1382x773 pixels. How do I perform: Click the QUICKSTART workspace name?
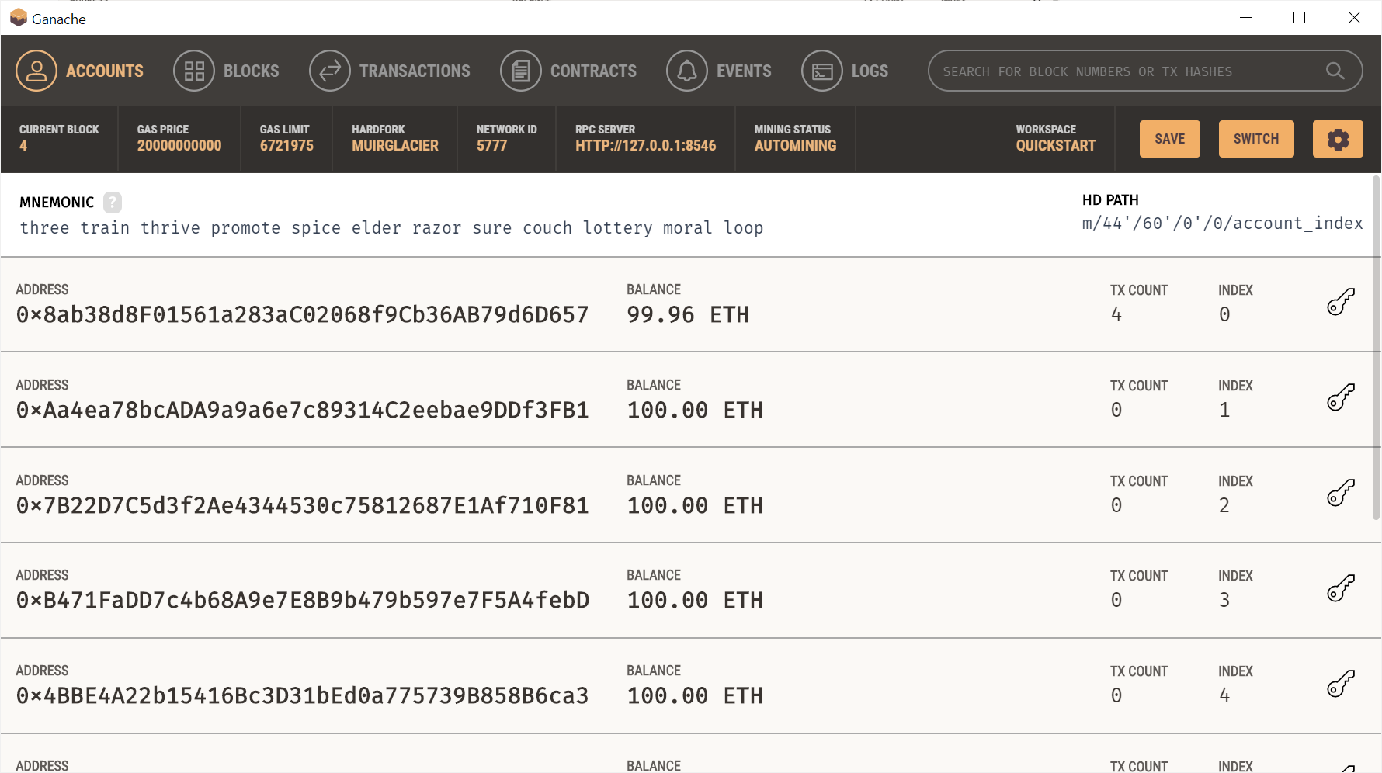[x=1055, y=145]
